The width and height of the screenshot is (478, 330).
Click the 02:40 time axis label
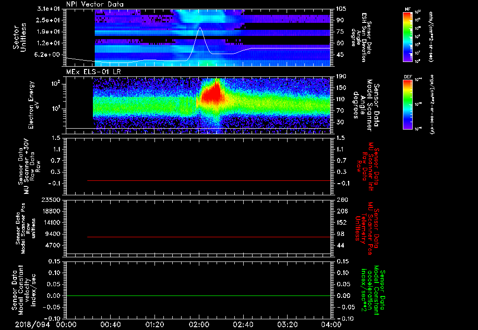243,324
